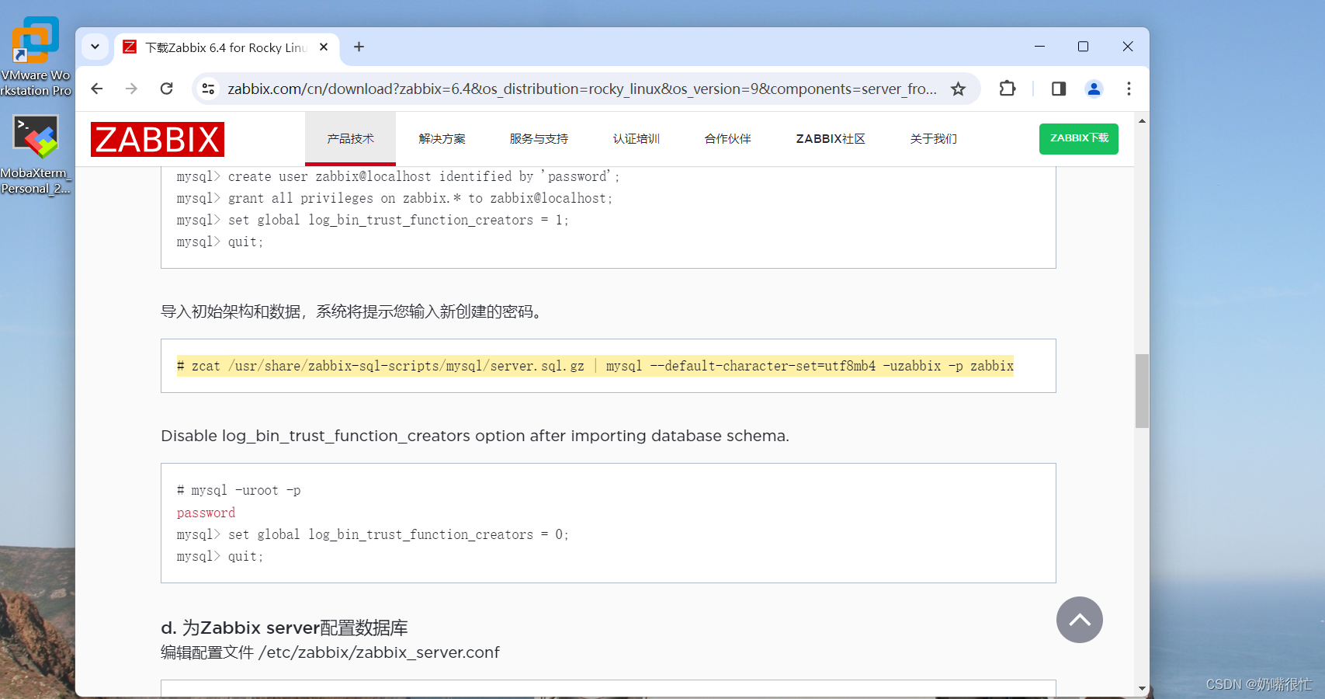
Task: Toggle the Chrome side panel
Action: (1059, 89)
